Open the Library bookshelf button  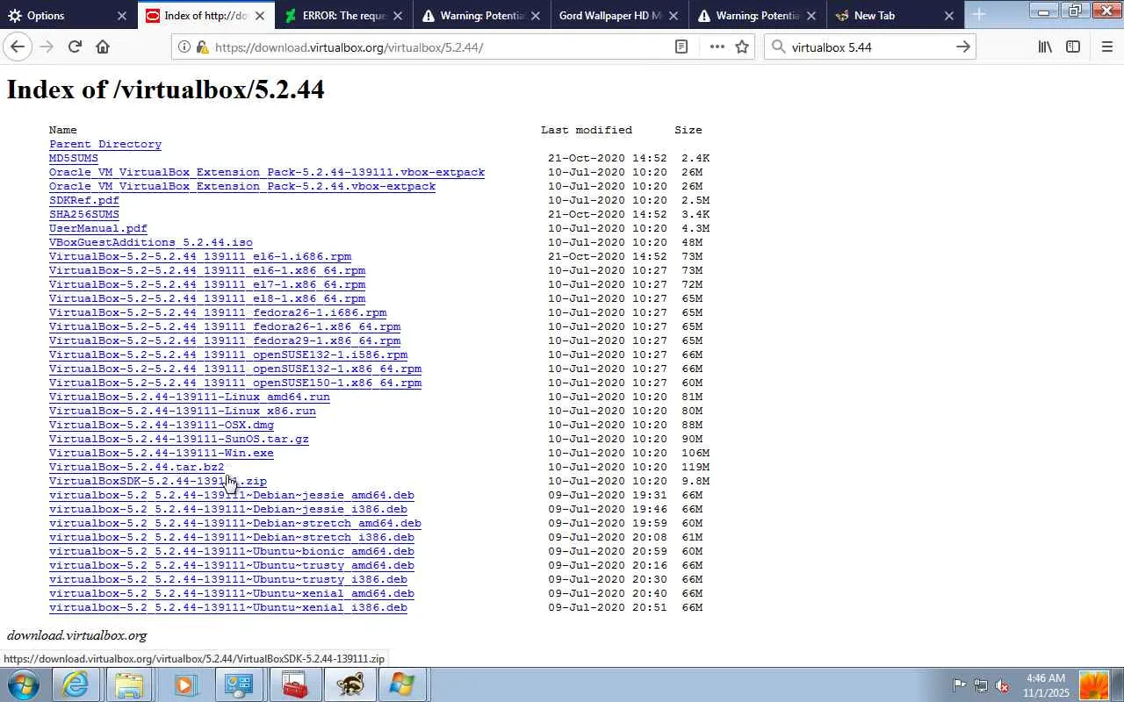pos(1045,47)
